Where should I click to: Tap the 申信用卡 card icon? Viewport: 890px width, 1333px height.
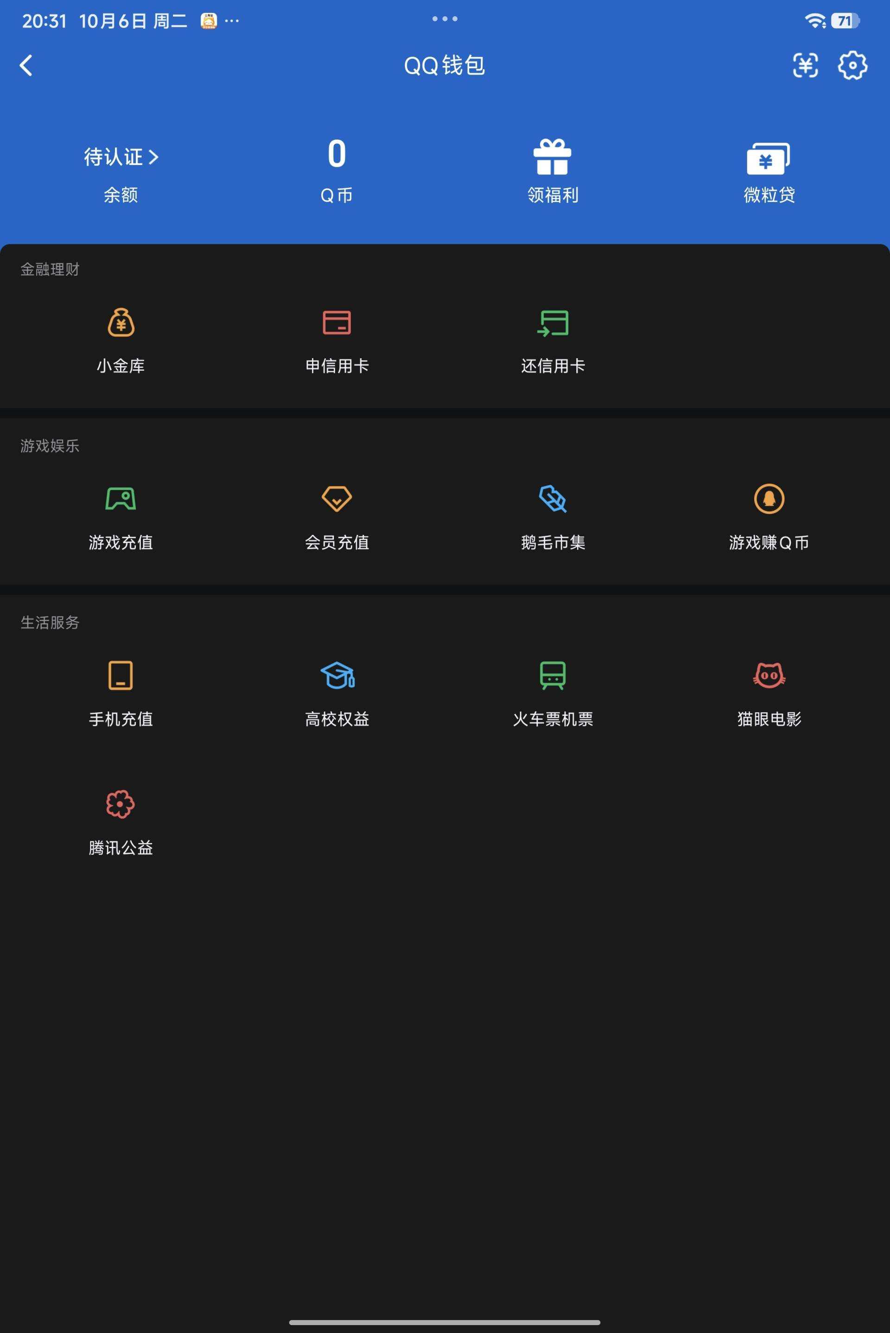click(337, 322)
